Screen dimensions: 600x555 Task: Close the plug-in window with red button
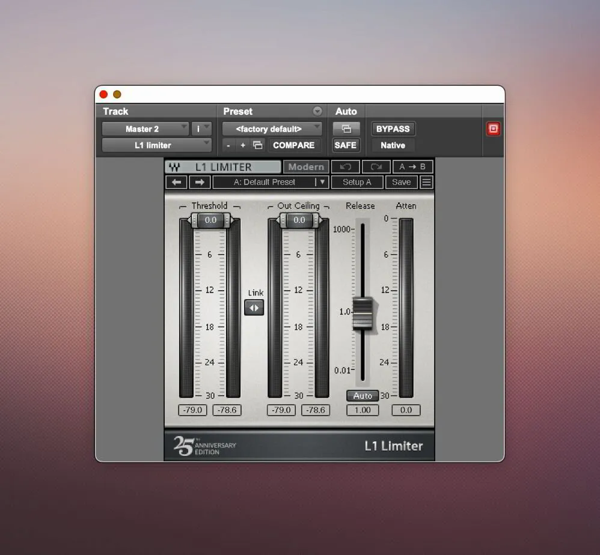(x=103, y=94)
